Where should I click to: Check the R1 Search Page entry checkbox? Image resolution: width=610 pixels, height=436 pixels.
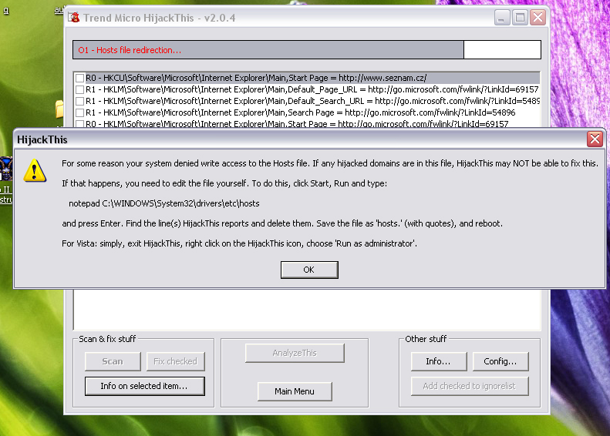(x=79, y=113)
